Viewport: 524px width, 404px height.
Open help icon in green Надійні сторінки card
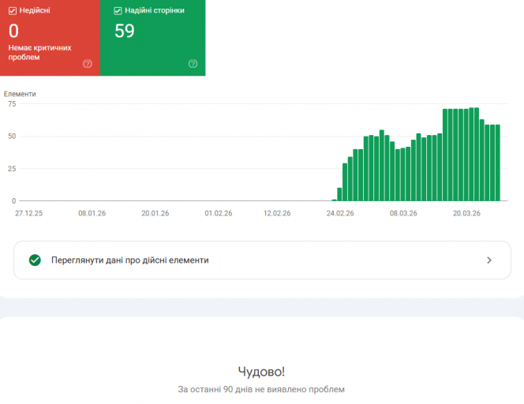pyautogui.click(x=193, y=64)
